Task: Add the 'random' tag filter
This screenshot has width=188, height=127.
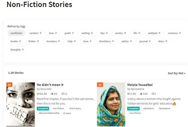Action: [36, 33]
